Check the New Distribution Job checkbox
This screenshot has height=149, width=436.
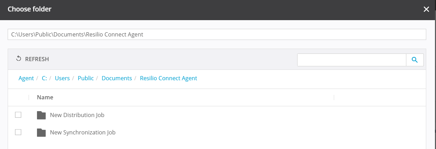[18, 115]
